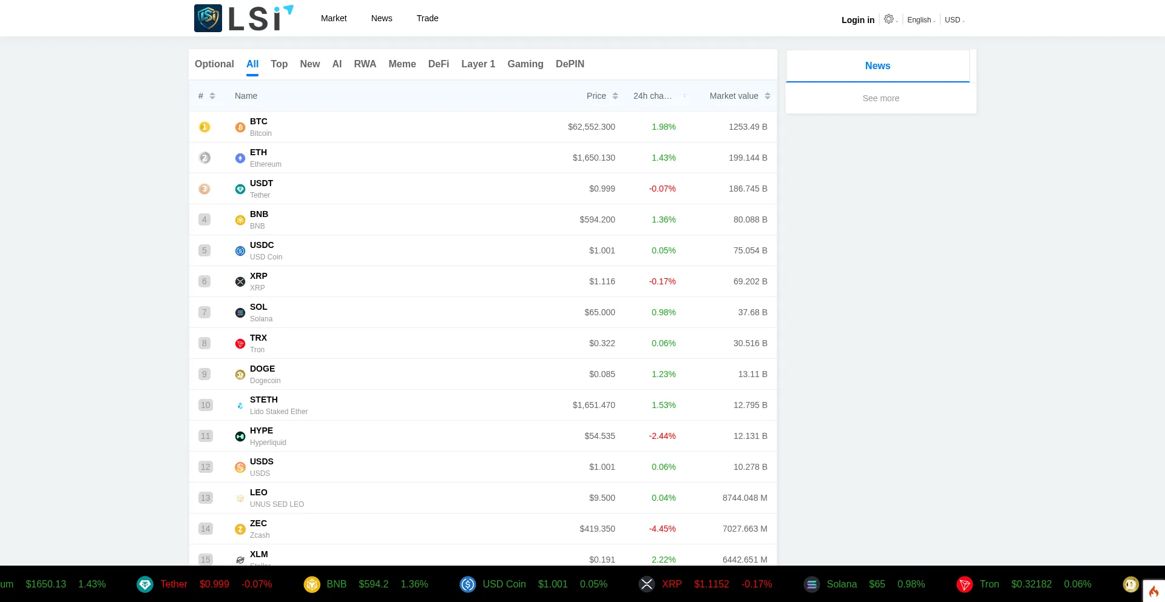This screenshot has width=1165, height=602.
Task: Click the LSI shield logo
Action: coord(208,18)
